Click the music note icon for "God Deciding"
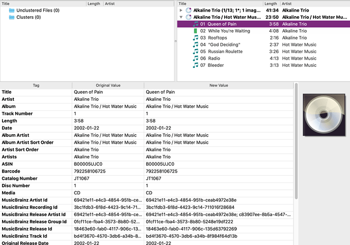350x245 pixels. [x=195, y=45]
